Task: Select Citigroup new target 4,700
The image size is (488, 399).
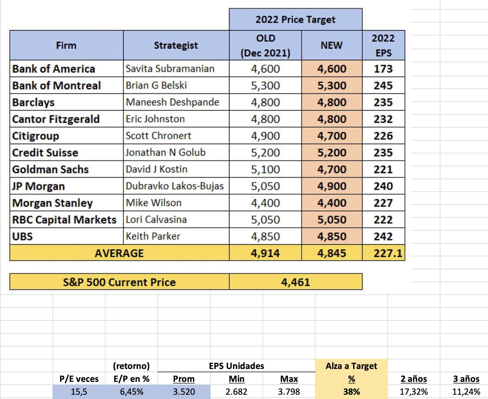Action: coord(332,136)
